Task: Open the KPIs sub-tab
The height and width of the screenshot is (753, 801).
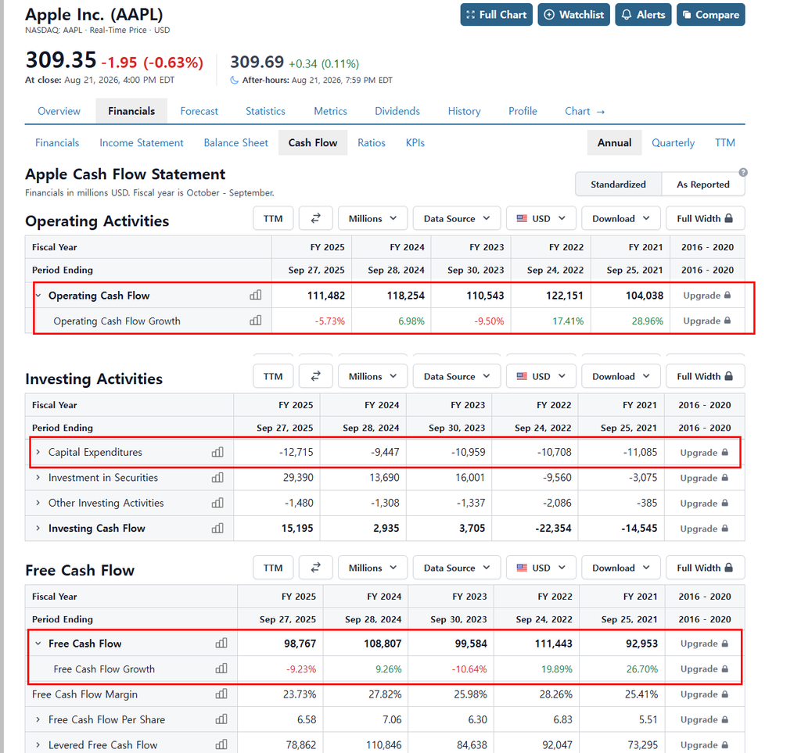Action: 415,143
